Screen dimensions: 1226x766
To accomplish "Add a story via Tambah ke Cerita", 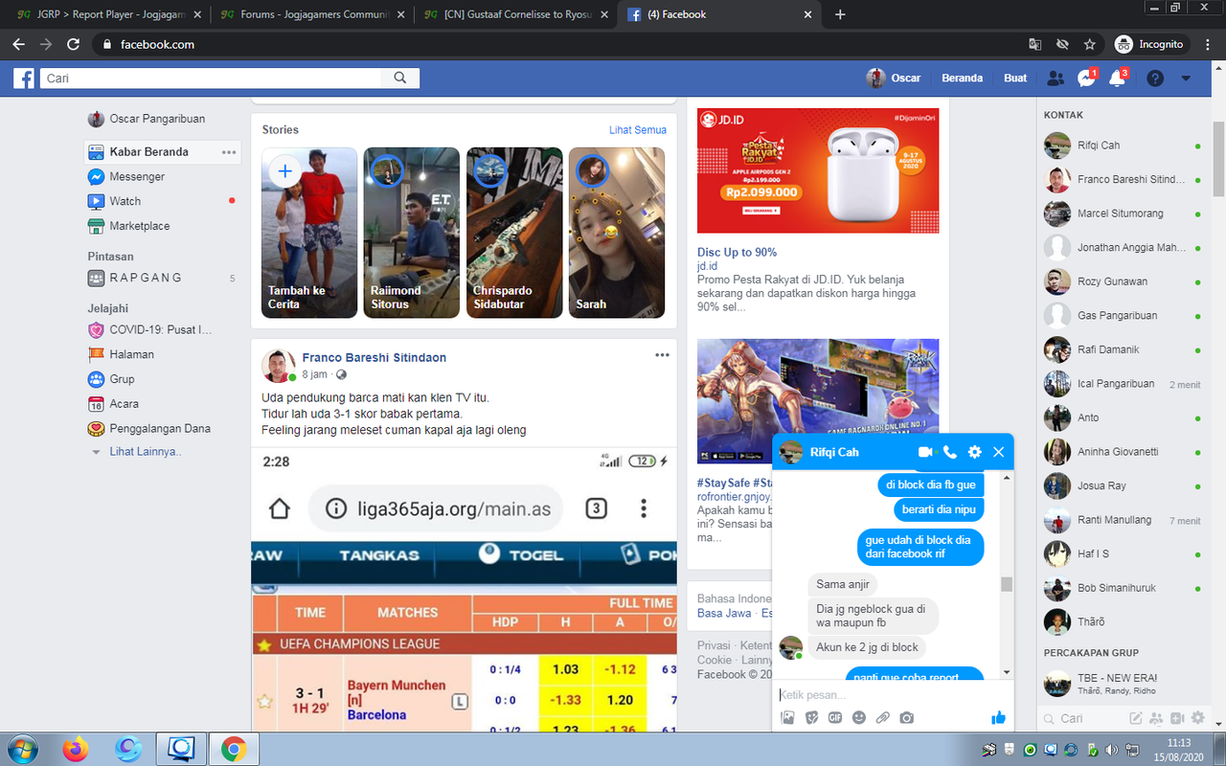I will (x=309, y=233).
